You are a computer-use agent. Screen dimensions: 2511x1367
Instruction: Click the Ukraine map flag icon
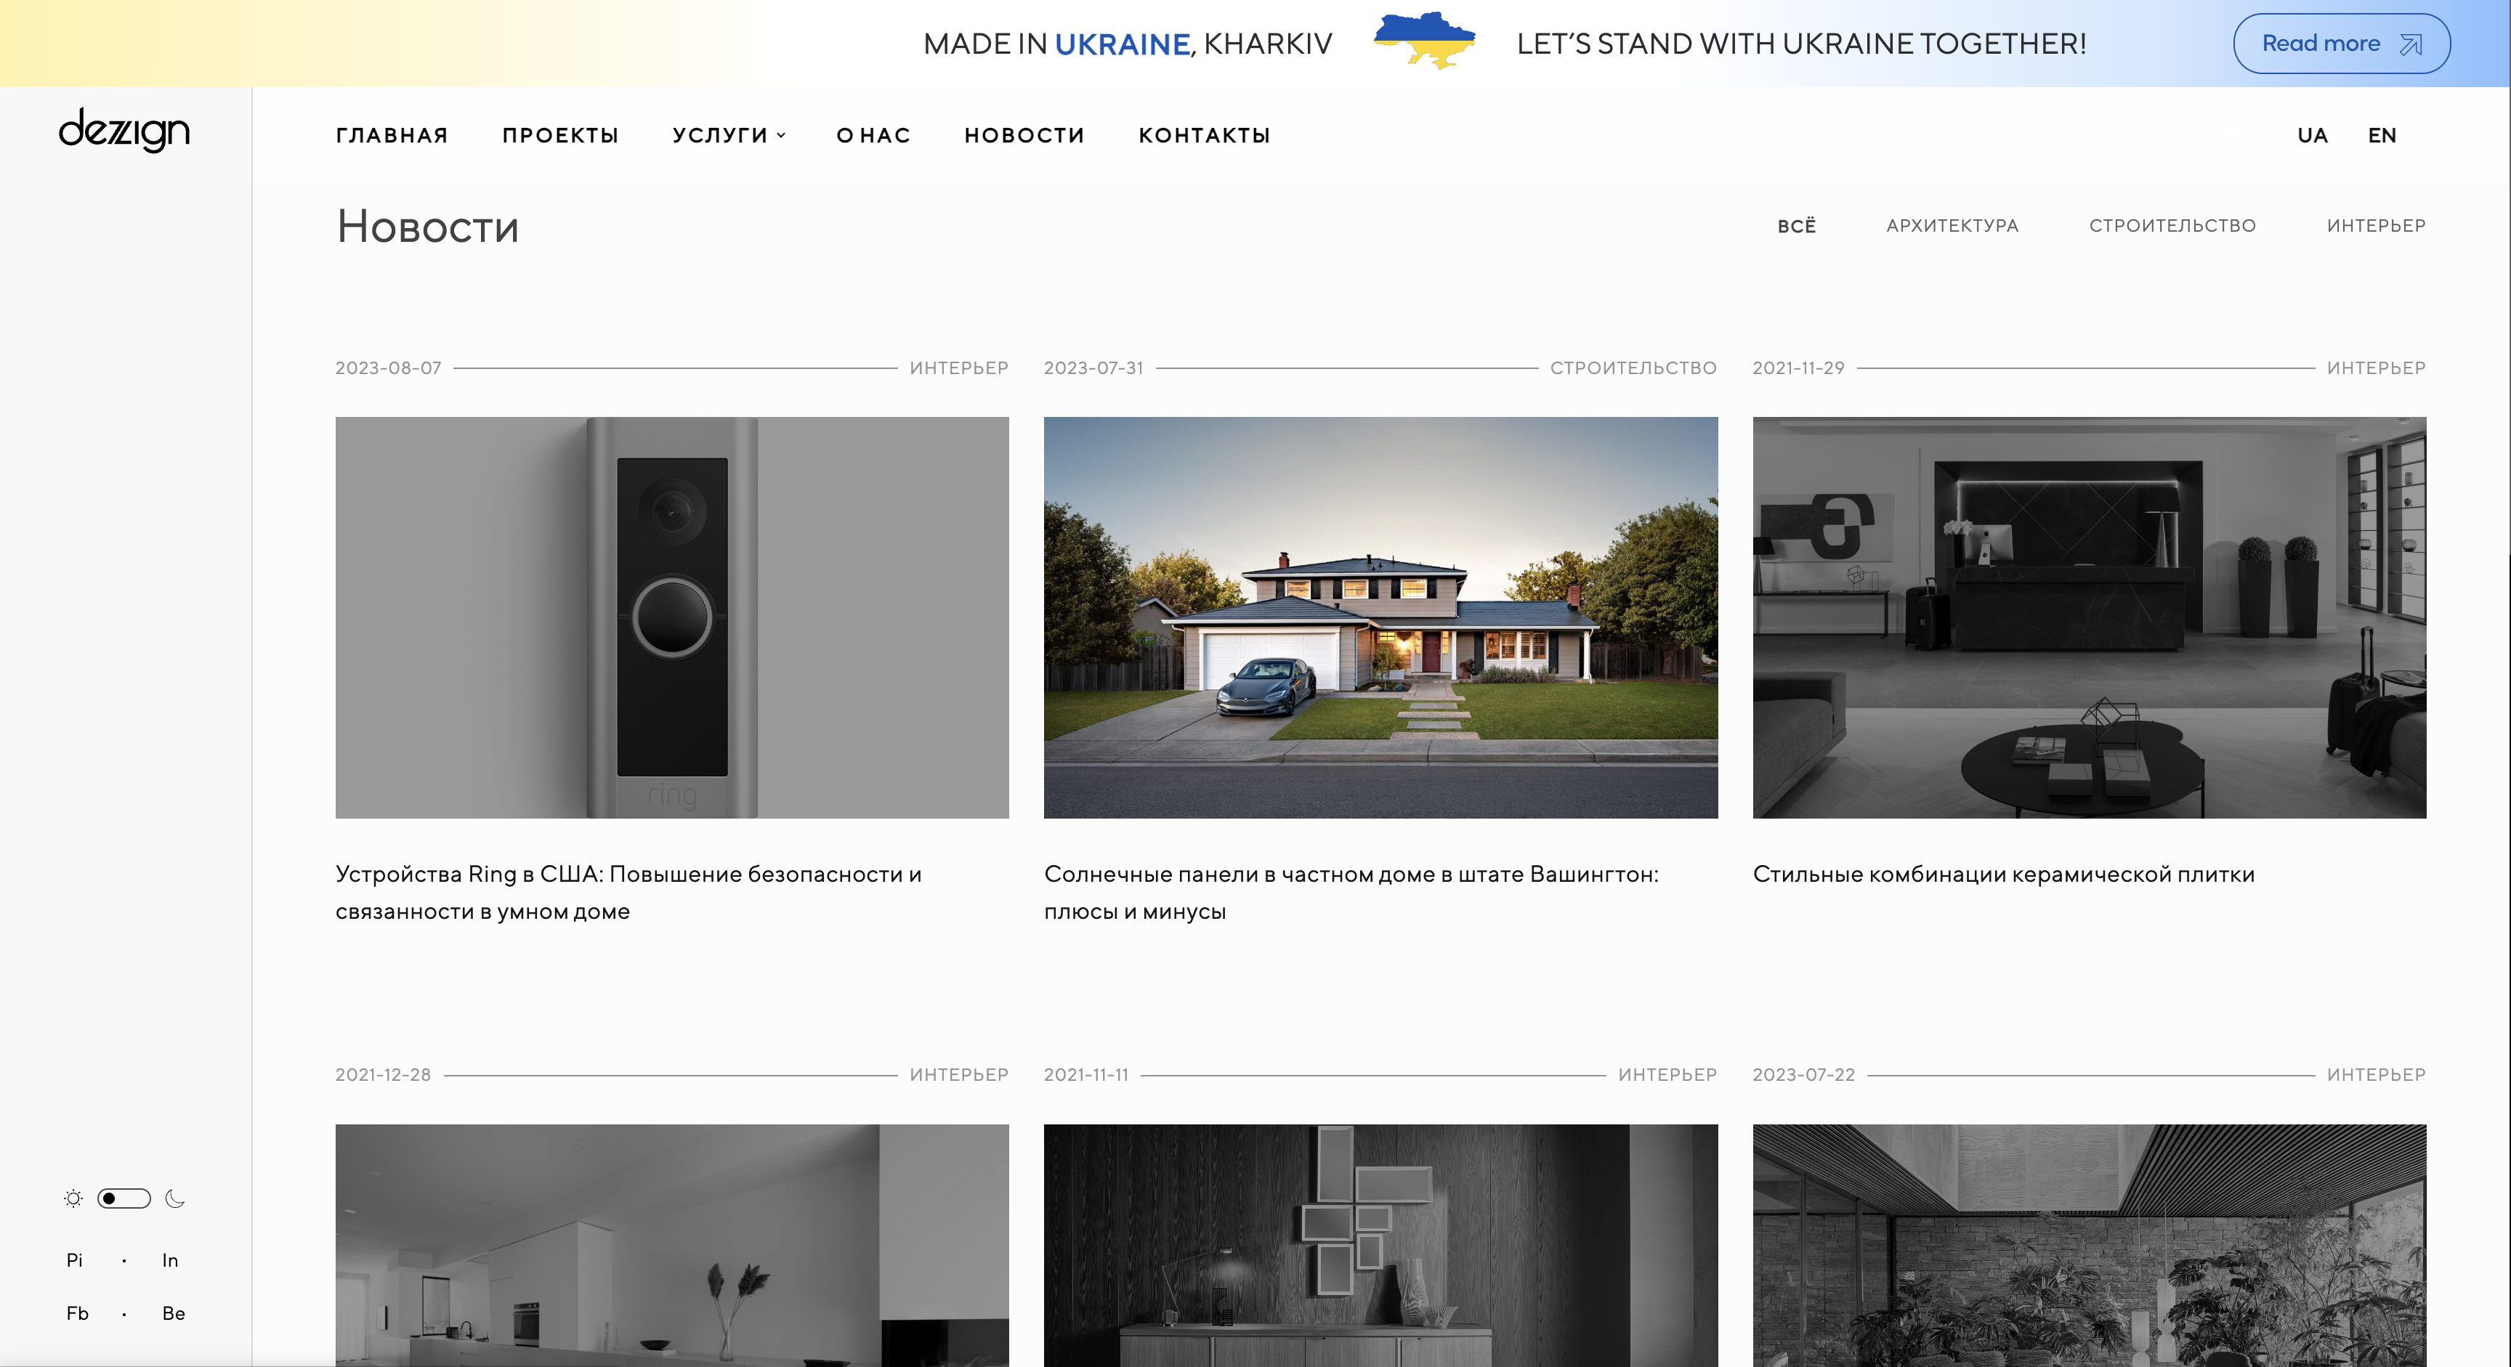tap(1424, 40)
